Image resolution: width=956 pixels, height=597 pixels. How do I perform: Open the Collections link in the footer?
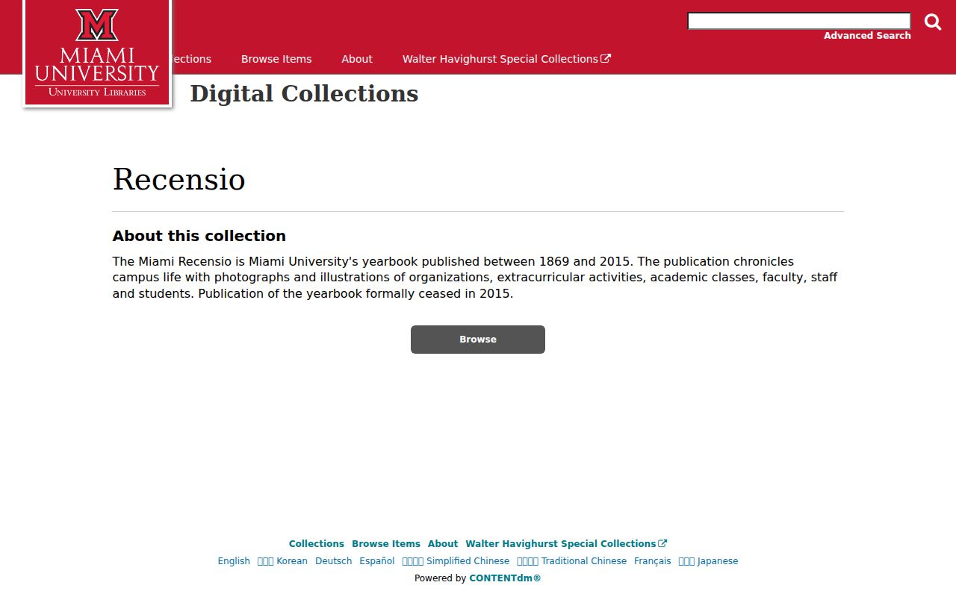(x=317, y=544)
